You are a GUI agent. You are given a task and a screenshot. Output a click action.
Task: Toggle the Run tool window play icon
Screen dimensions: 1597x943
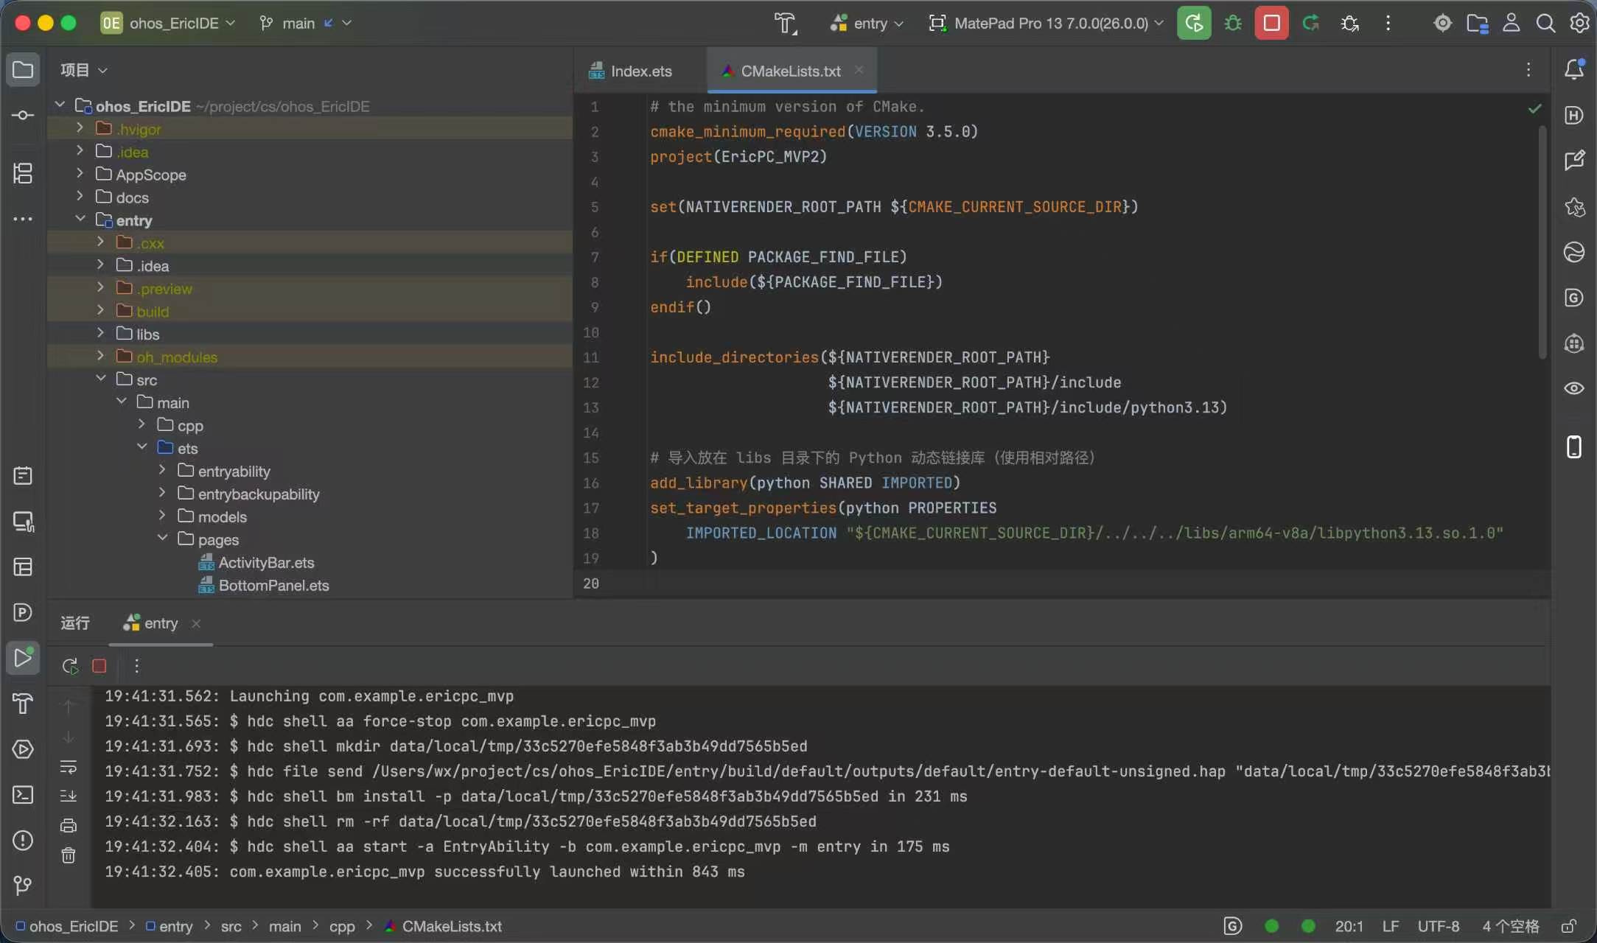point(23,658)
